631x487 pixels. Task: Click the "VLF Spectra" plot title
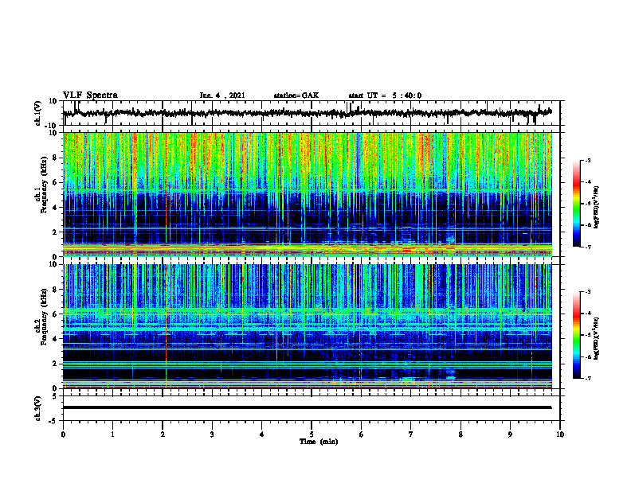point(90,95)
